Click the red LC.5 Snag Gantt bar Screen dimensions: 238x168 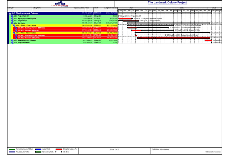(x=208, y=41)
